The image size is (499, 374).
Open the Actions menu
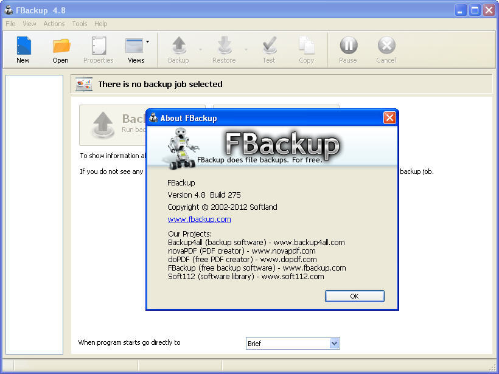(x=54, y=24)
